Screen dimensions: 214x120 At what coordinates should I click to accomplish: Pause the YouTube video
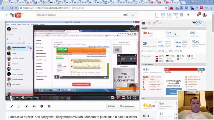tap(11, 97)
